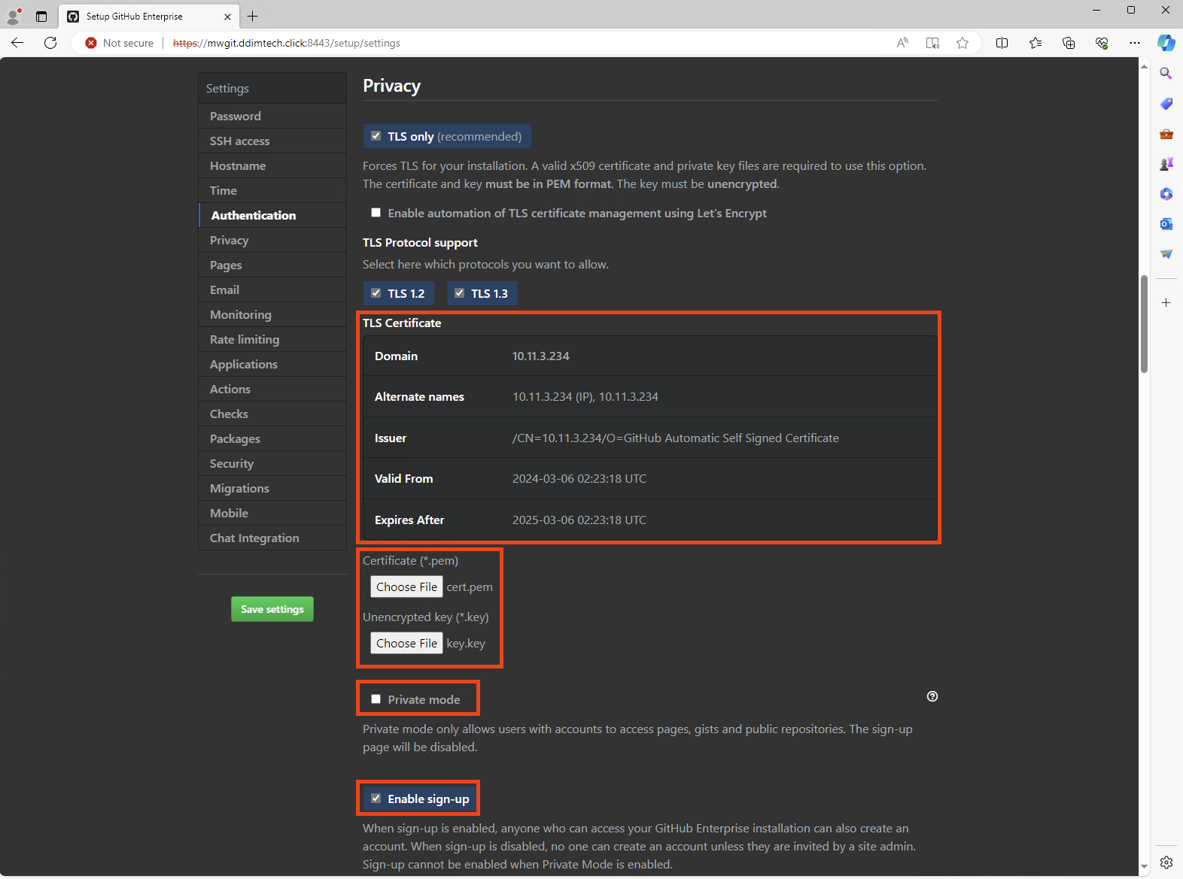Enable Let's Encrypt automation checkbox

click(376, 213)
